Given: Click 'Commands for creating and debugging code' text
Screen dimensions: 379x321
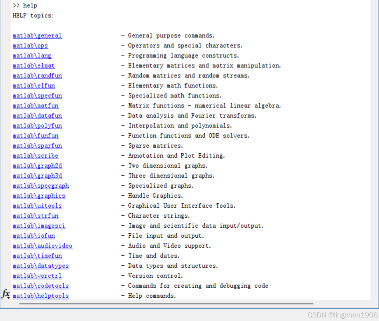Looking at the screenshot, I should coord(198,286).
